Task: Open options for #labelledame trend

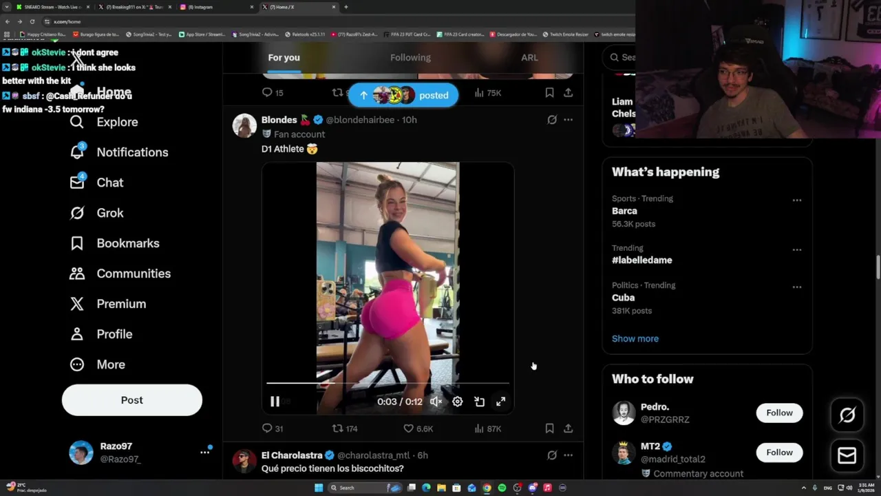Action: (x=796, y=250)
